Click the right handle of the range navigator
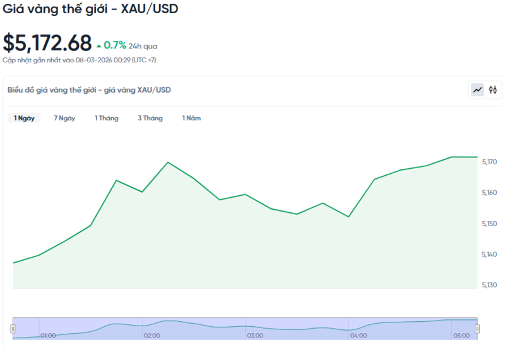Screen dimensions: 505x347 tap(477, 328)
